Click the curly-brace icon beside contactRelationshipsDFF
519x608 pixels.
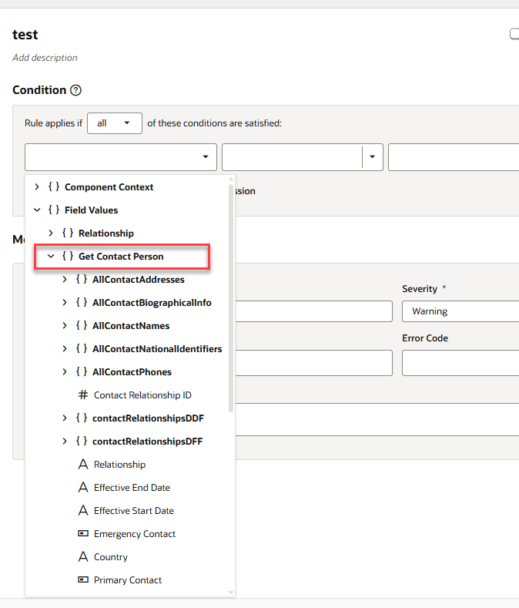(x=82, y=442)
